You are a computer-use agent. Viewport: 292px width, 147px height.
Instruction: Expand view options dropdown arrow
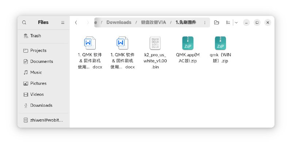(x=236, y=23)
